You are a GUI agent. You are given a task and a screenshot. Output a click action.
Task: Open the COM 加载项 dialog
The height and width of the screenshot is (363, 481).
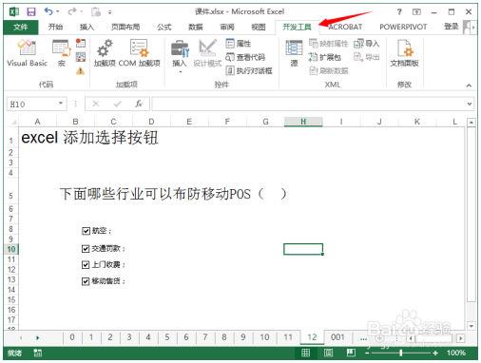tap(139, 53)
